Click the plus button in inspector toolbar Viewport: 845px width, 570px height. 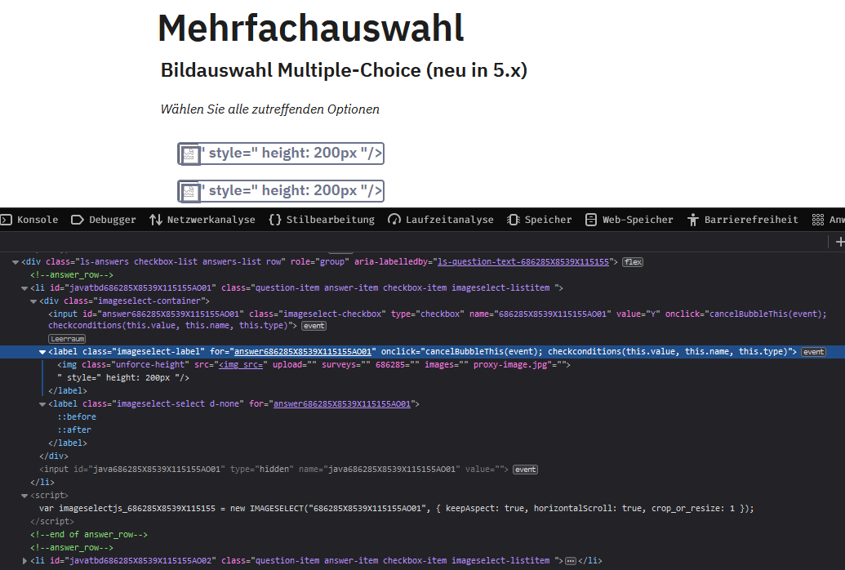pos(839,243)
